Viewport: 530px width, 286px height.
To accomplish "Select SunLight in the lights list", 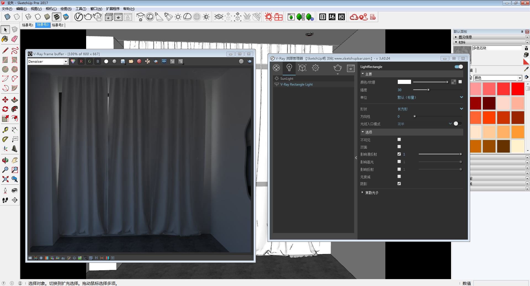I will 287,78.
